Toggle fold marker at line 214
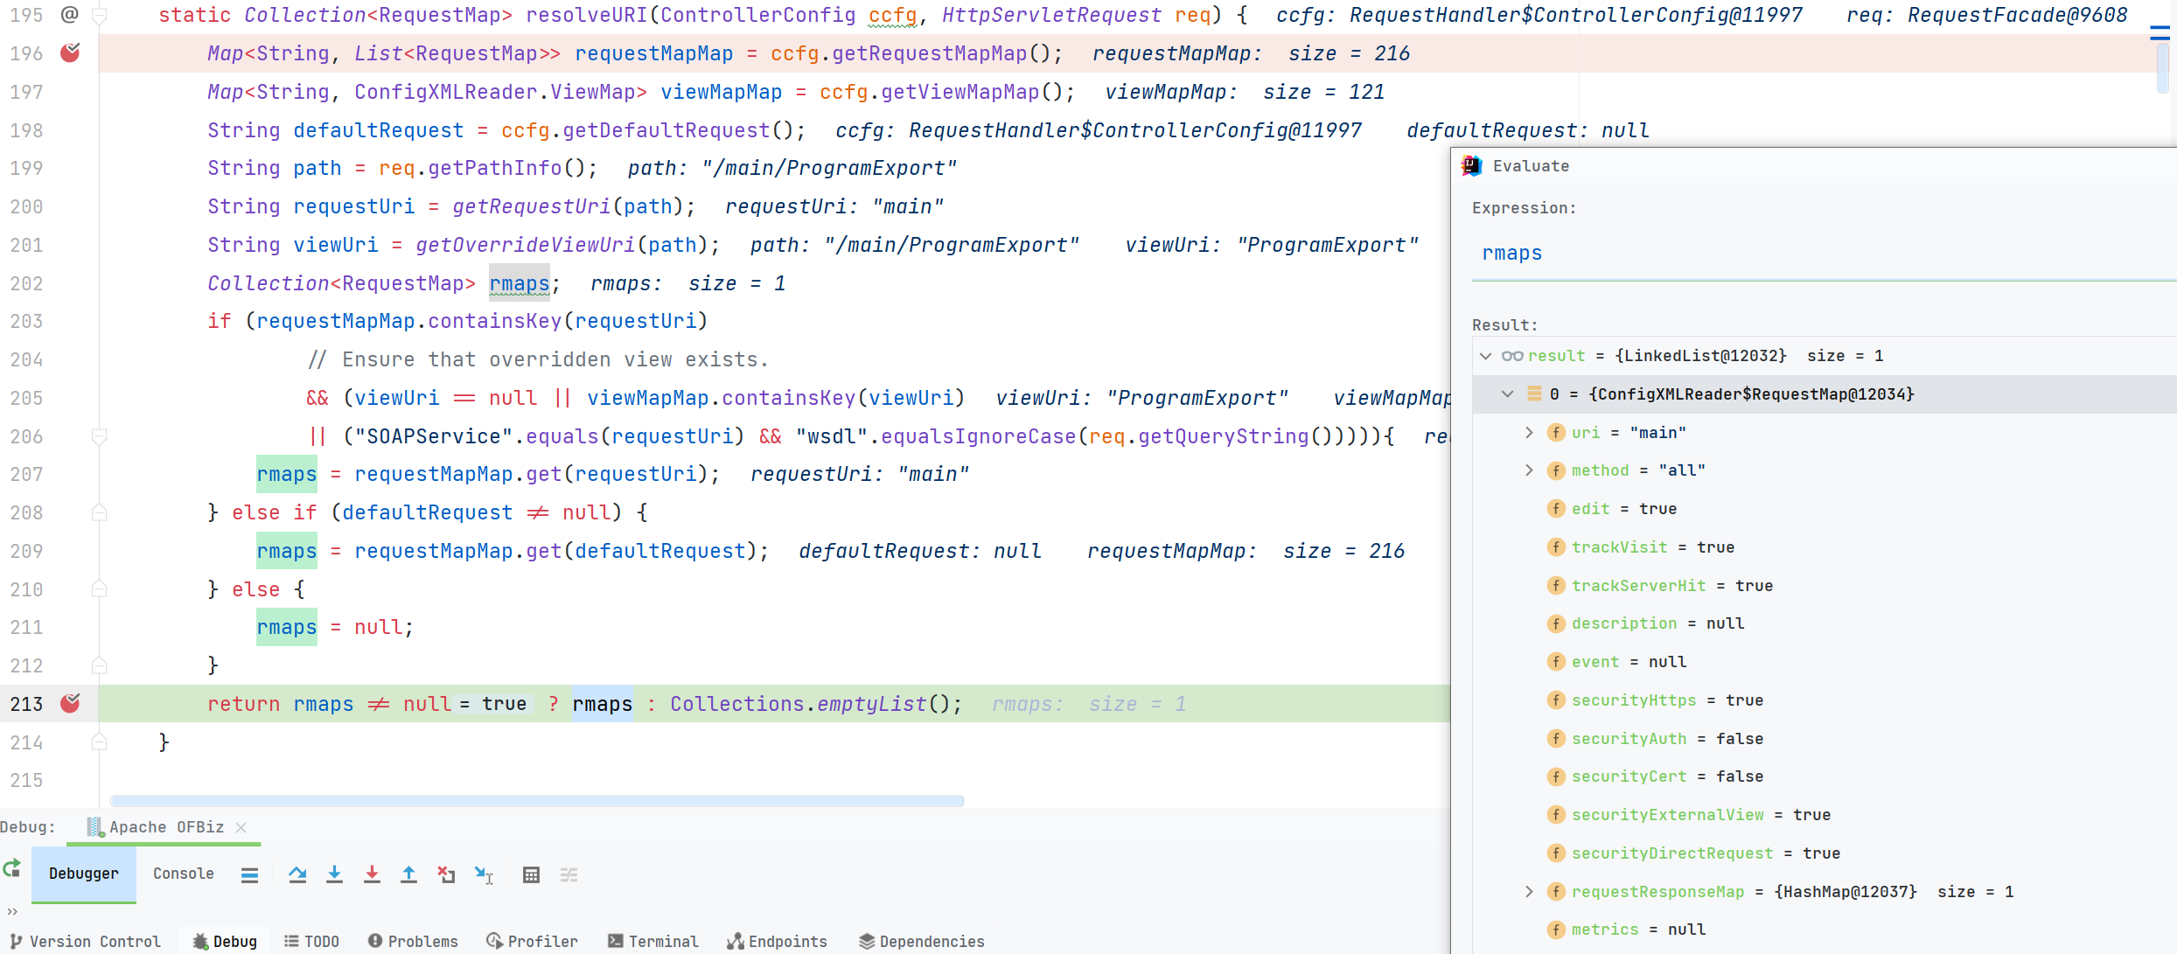 pos(99,742)
